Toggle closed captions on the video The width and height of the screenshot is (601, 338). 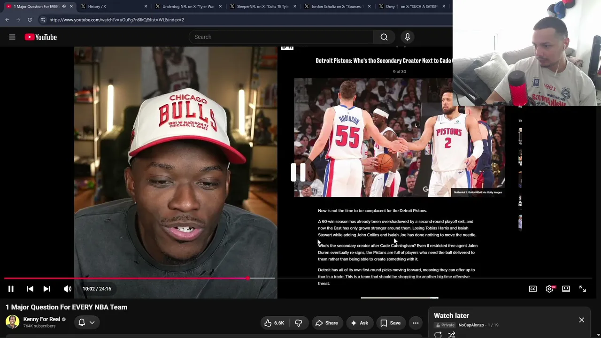coord(532,289)
